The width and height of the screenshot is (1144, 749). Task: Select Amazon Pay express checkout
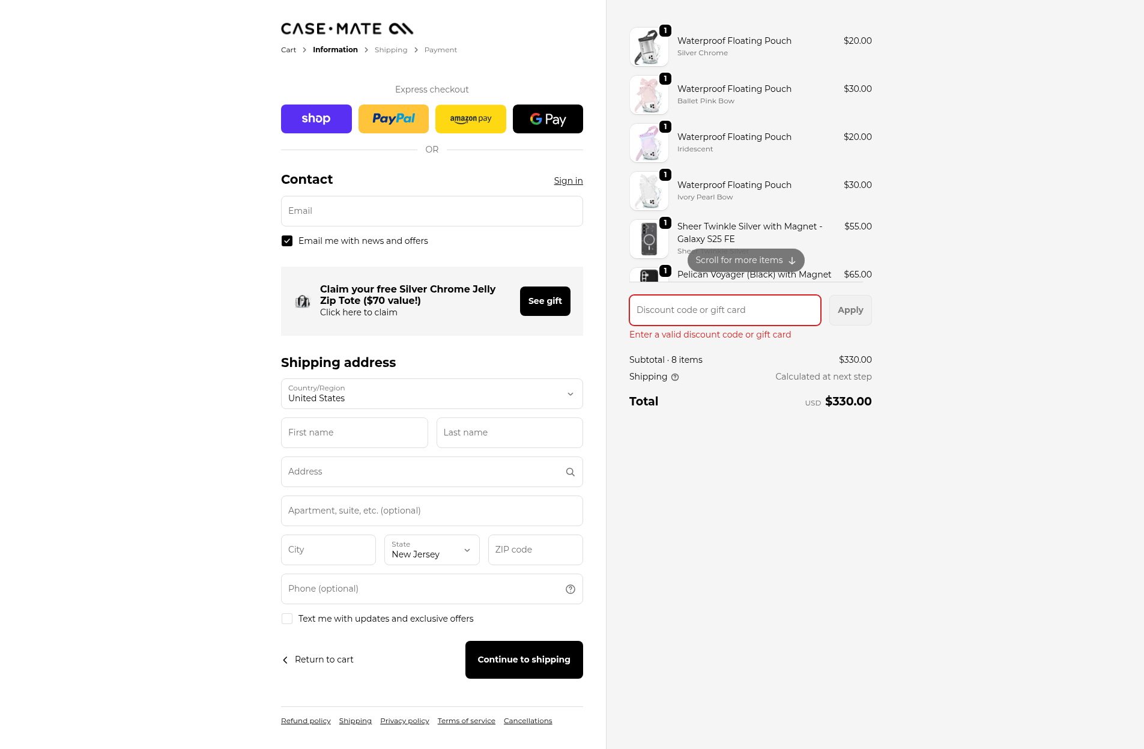470,119
